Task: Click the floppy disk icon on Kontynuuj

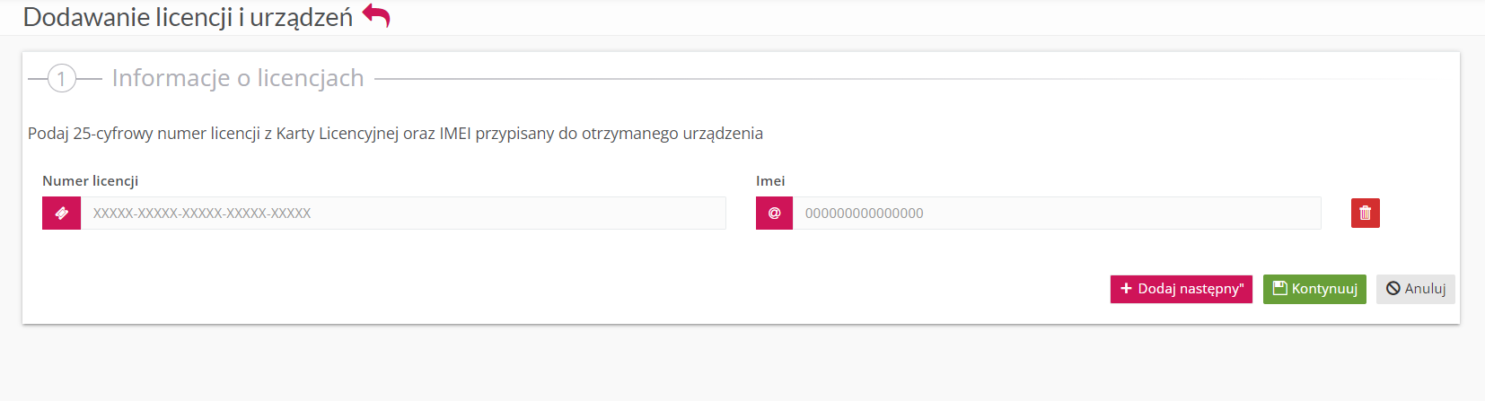Action: [x=1280, y=289]
